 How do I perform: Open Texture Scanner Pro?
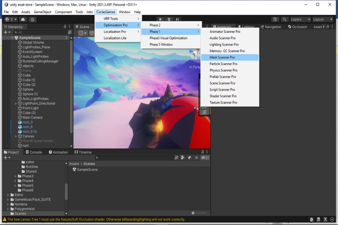230,103
